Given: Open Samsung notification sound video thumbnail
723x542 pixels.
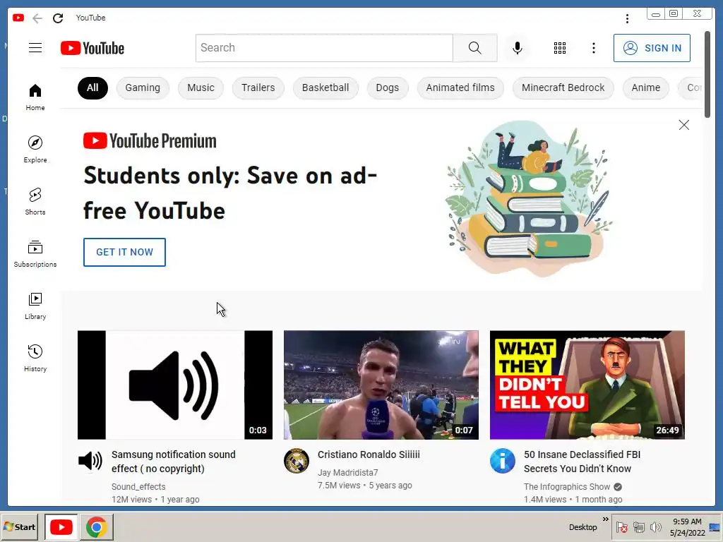Looking at the screenshot, I should (175, 385).
